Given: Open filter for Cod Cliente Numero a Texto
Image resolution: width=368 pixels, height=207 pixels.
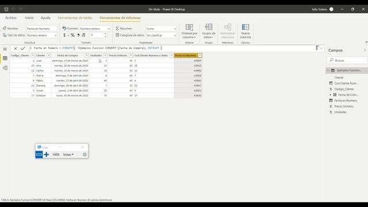Looking at the screenshot, I should [171, 56].
